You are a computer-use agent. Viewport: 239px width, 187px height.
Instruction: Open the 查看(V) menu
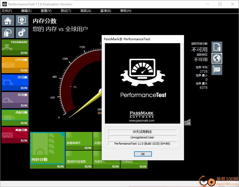(x=46, y=11)
